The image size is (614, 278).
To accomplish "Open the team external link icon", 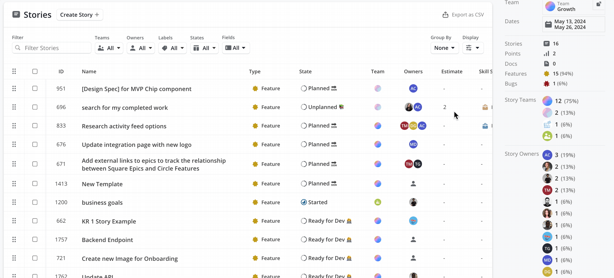I will 599,4.
